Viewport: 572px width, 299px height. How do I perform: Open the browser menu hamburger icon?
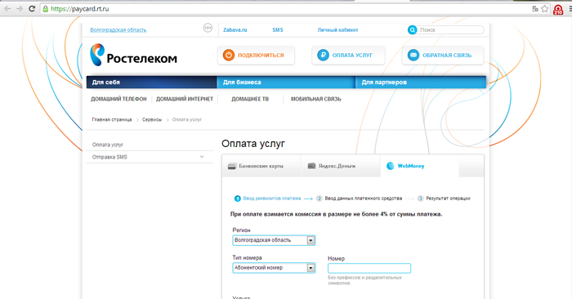coord(570,9)
